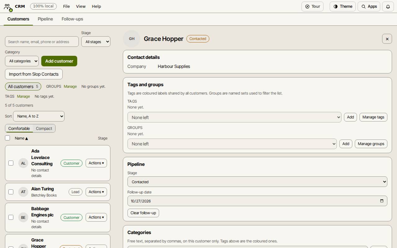The width and height of the screenshot is (397, 248).
Task: Switch the Theme
Action: pos(343,7)
